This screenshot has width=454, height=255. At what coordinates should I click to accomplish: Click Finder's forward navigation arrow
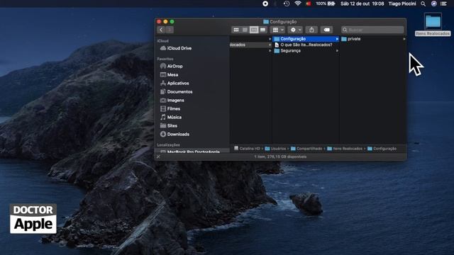point(170,30)
